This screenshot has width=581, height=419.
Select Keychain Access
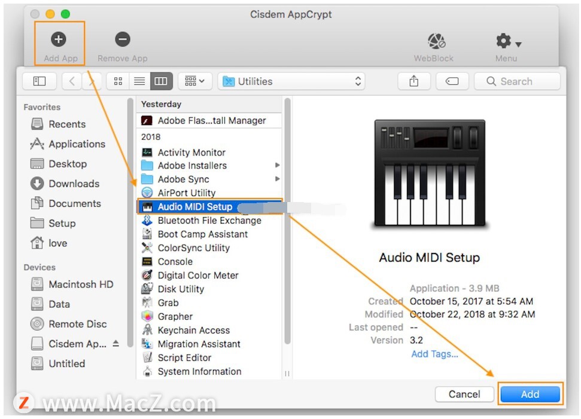click(209, 330)
